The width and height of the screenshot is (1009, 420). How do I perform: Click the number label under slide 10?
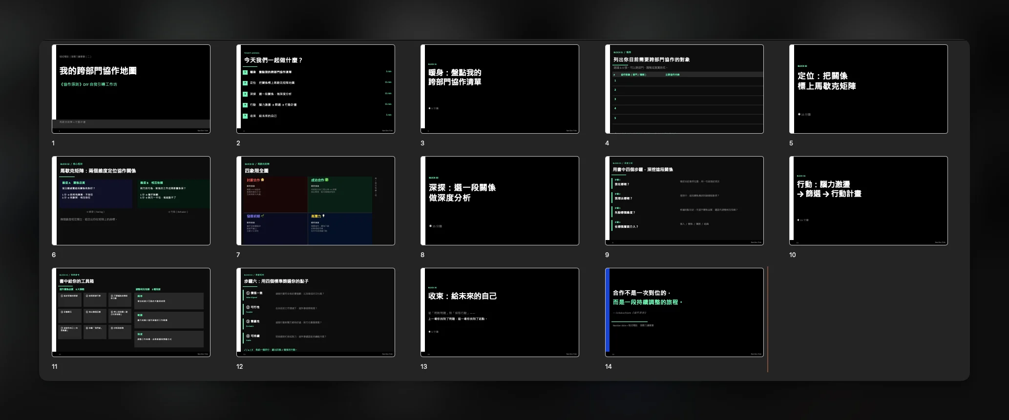tap(793, 255)
